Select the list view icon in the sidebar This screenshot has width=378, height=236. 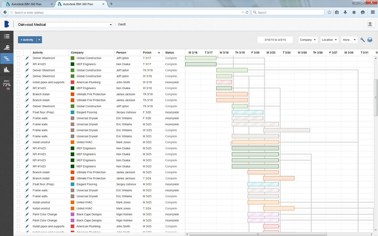(7, 36)
